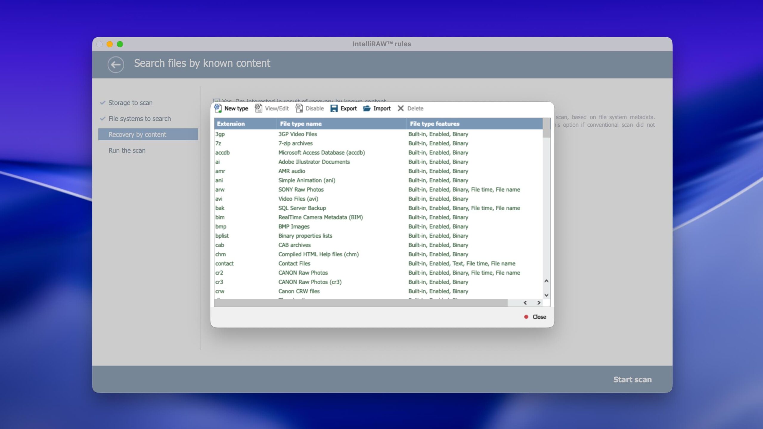Click the Export floppy disk icon

click(334, 108)
